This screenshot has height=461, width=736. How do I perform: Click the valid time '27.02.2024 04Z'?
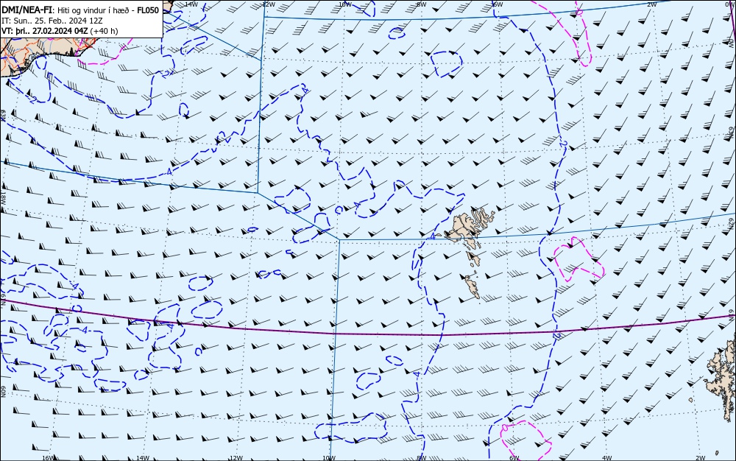pyautogui.click(x=59, y=31)
